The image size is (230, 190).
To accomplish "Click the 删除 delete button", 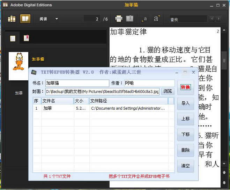I will [186, 150].
